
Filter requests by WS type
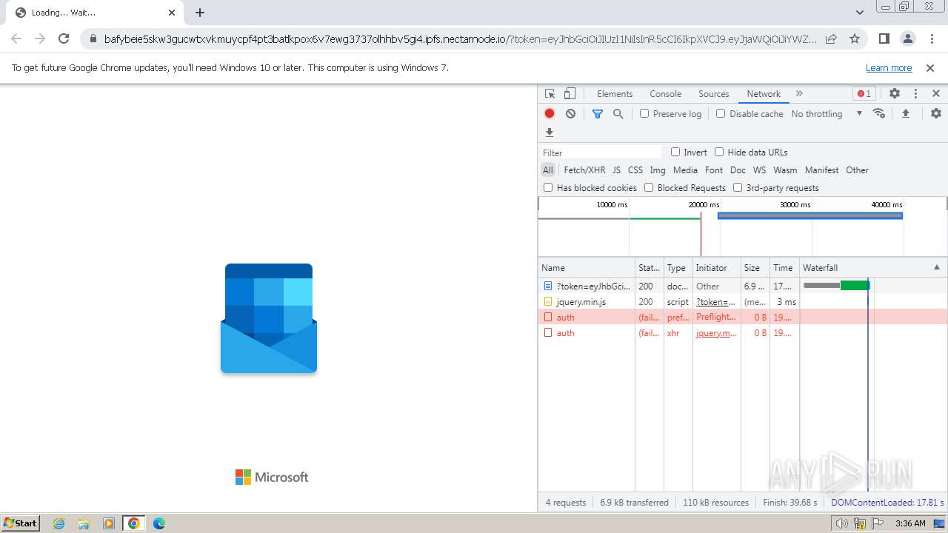(x=760, y=170)
